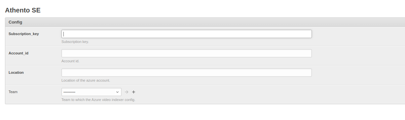The width and height of the screenshot is (405, 120).
Task: Click the 'Account id.' help text
Action: 70,61
